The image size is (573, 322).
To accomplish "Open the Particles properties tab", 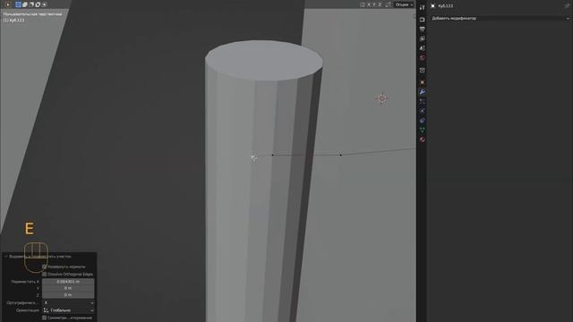I will (x=422, y=101).
